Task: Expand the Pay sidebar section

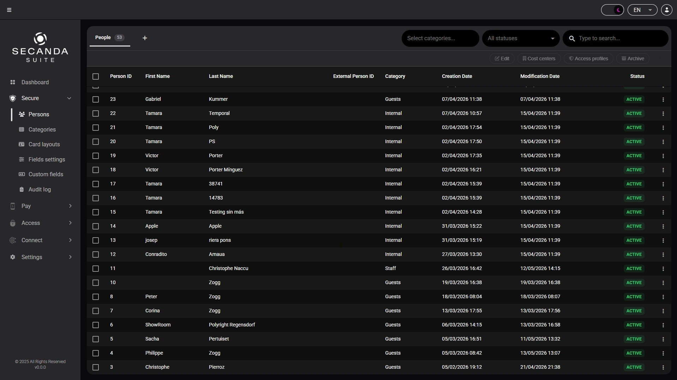Action: (x=41, y=206)
